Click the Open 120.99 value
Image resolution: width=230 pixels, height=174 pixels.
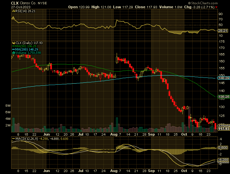(79, 7)
